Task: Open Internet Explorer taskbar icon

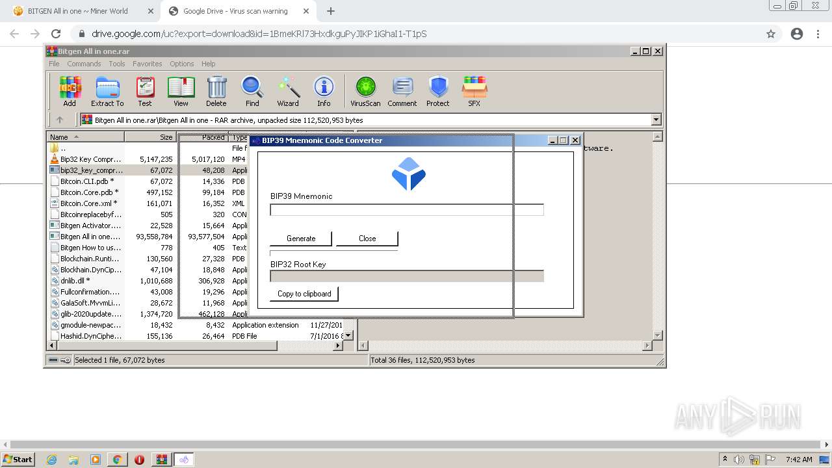Action: point(52,460)
